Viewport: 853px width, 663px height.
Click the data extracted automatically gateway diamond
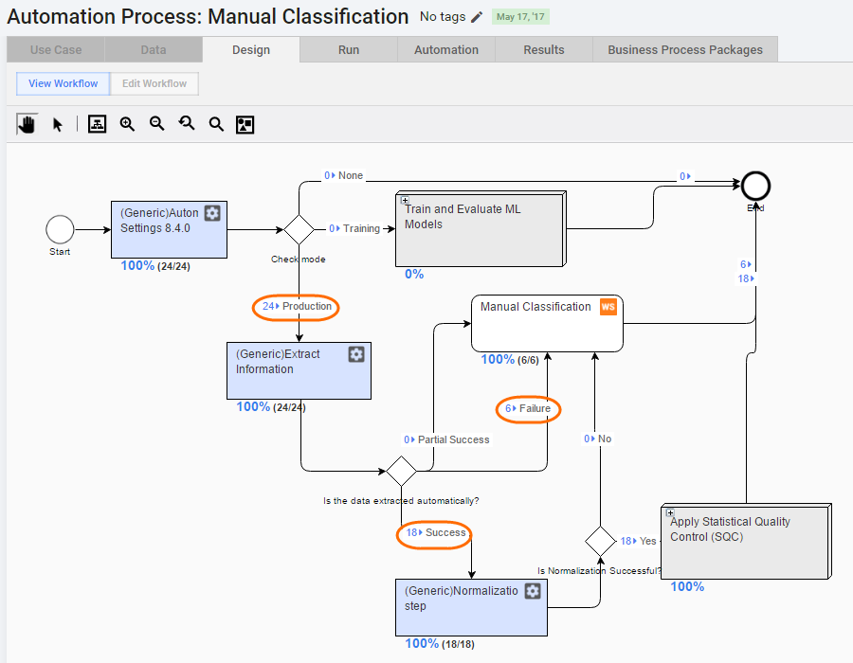(401, 471)
